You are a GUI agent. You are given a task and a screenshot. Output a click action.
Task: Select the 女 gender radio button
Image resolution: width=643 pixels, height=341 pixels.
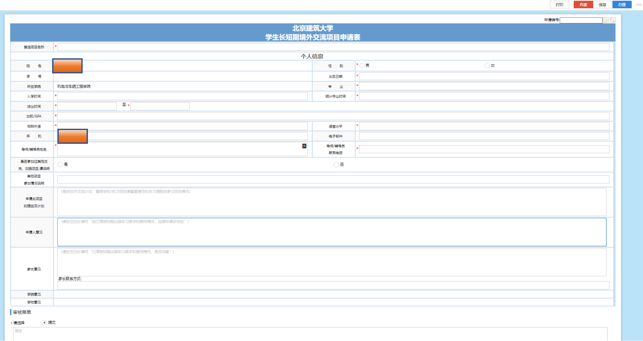[x=487, y=66]
